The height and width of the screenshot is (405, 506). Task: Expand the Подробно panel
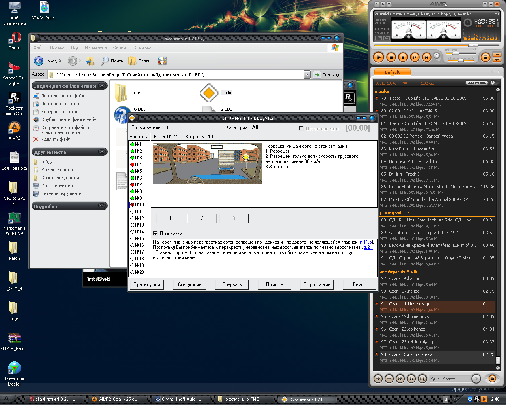click(x=102, y=206)
